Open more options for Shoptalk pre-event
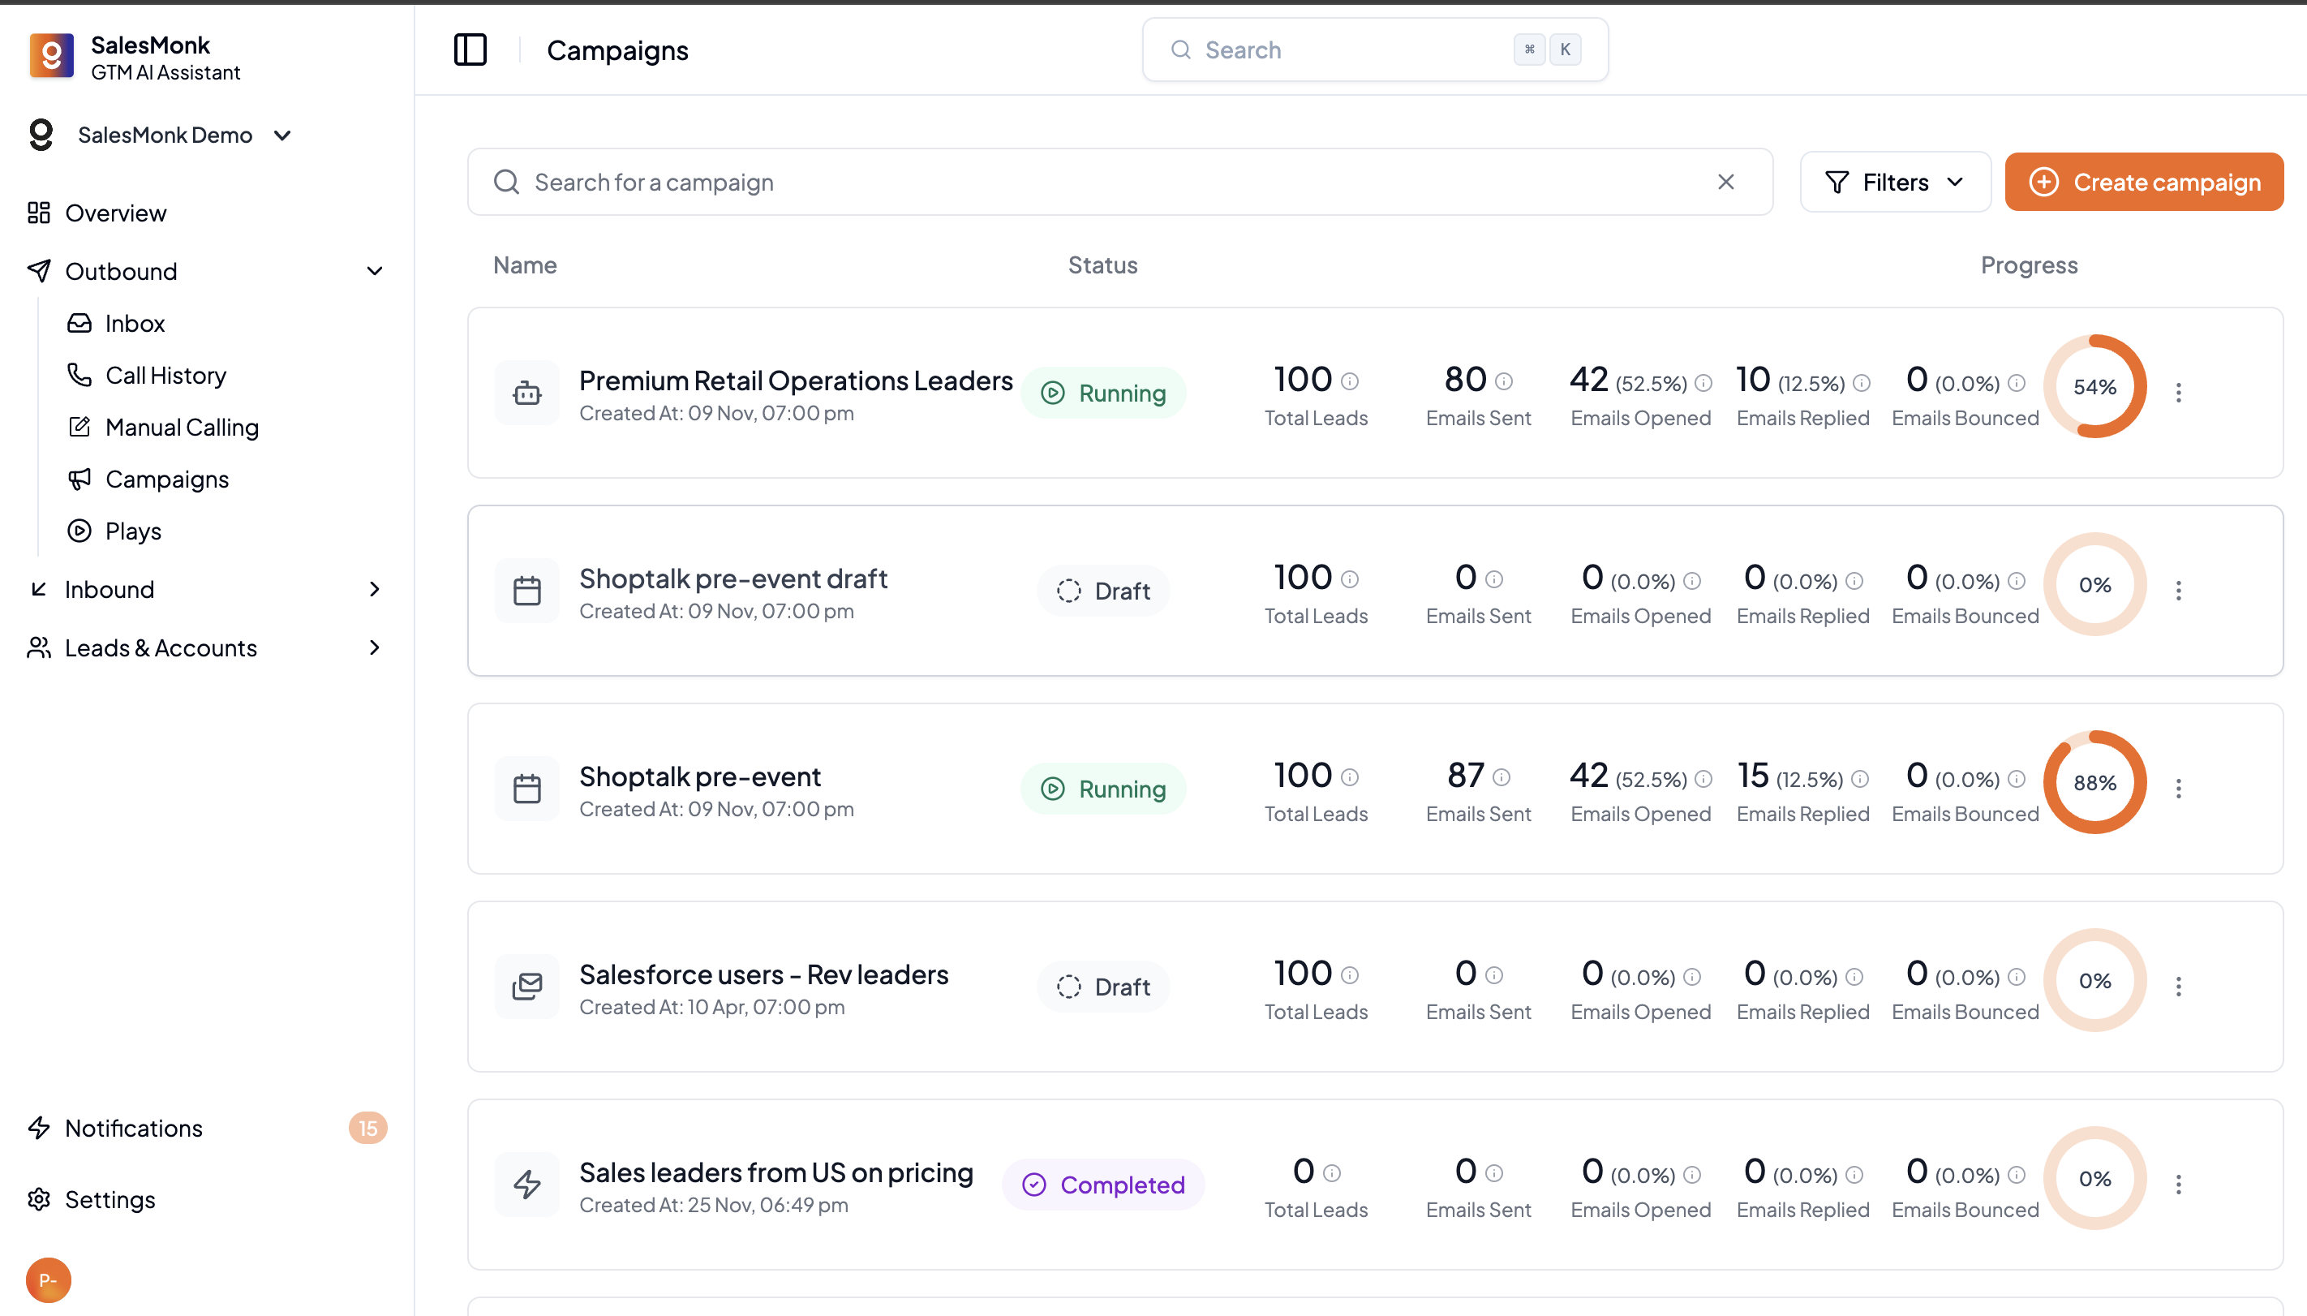The height and width of the screenshot is (1316, 2307). click(x=2179, y=789)
